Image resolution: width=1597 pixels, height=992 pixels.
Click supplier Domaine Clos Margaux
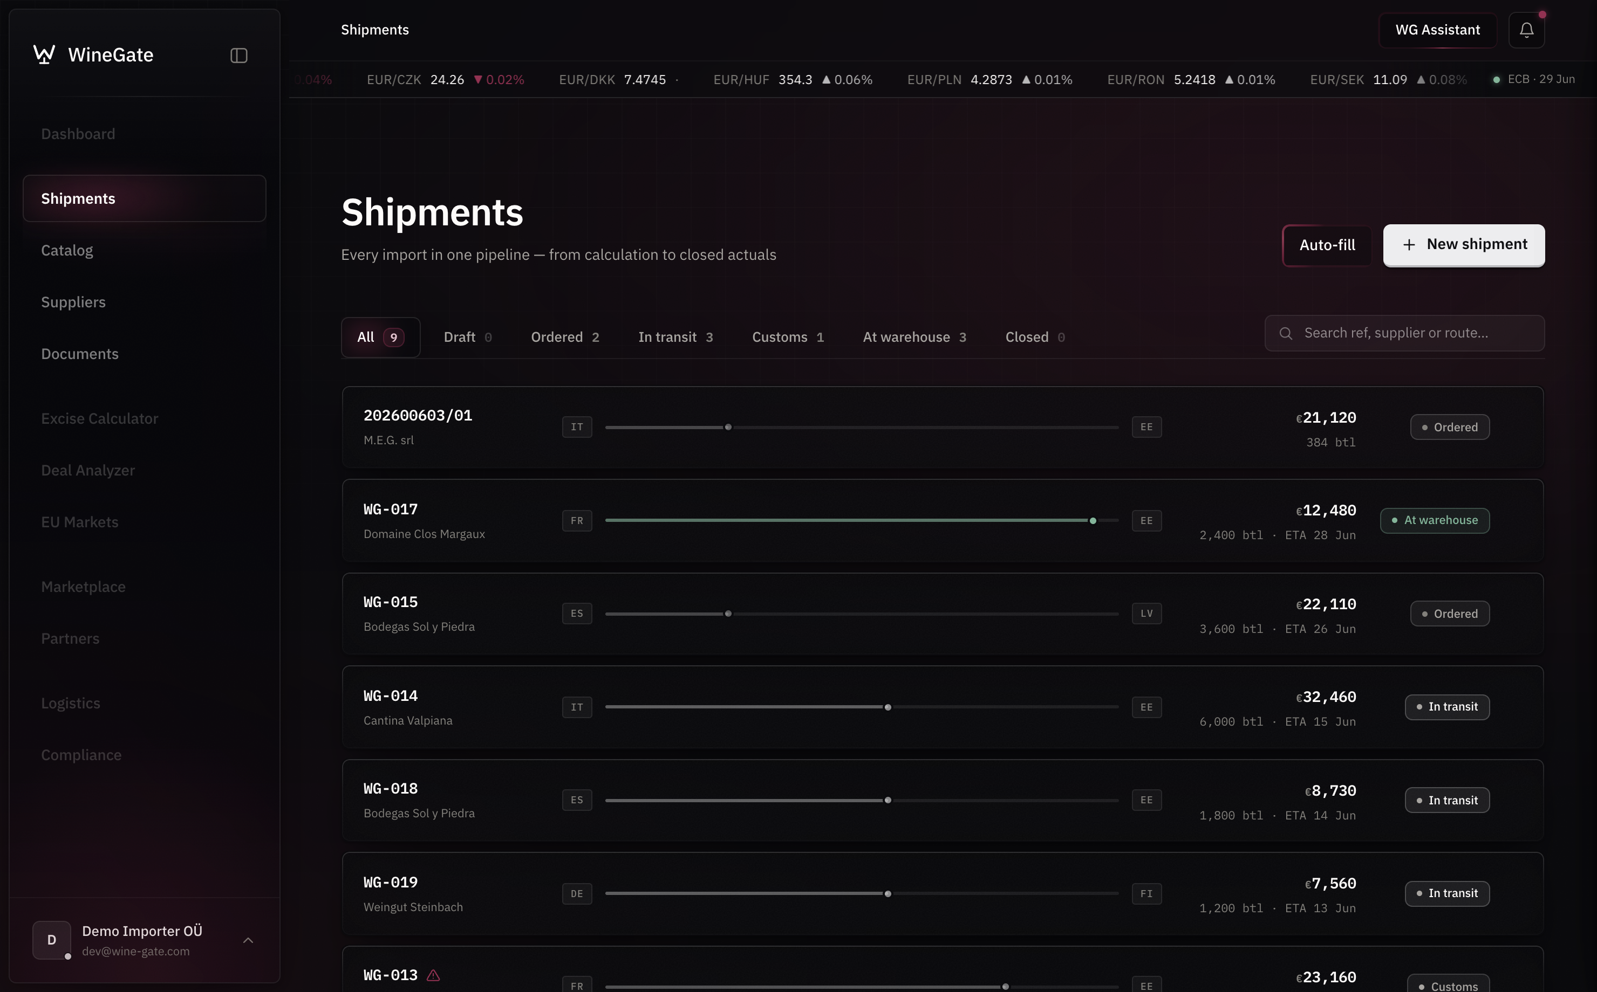click(x=424, y=534)
